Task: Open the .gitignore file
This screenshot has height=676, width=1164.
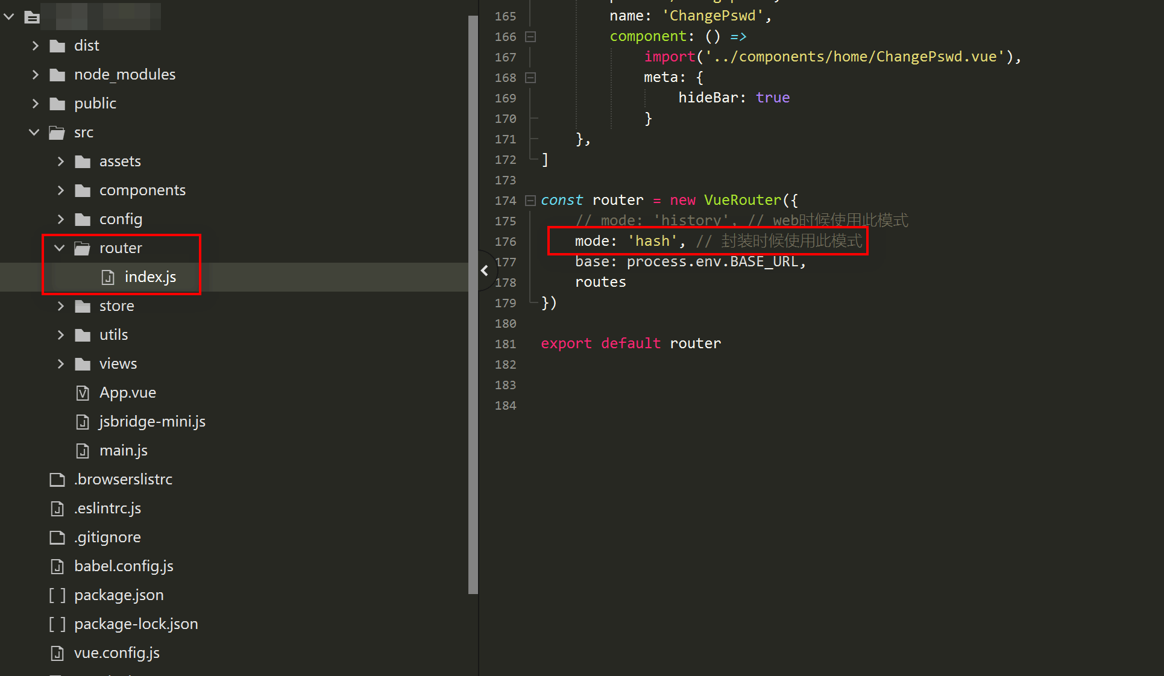Action: point(107,537)
